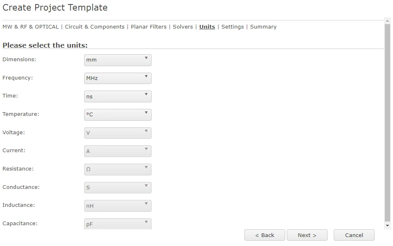Switch to the Settings step
This screenshot has height=246, width=393.
point(232,27)
